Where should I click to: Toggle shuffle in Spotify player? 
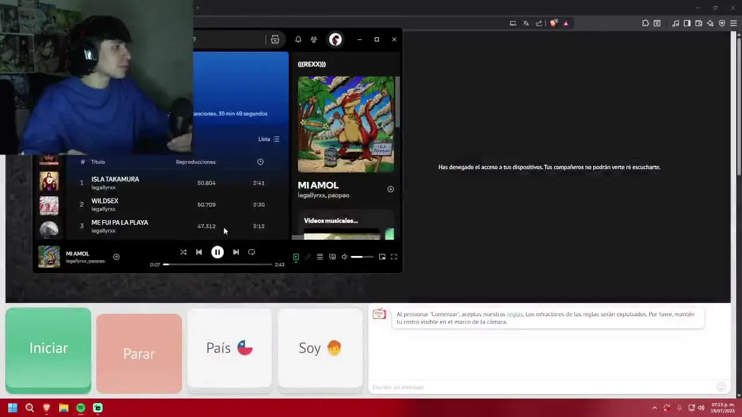pyautogui.click(x=183, y=252)
